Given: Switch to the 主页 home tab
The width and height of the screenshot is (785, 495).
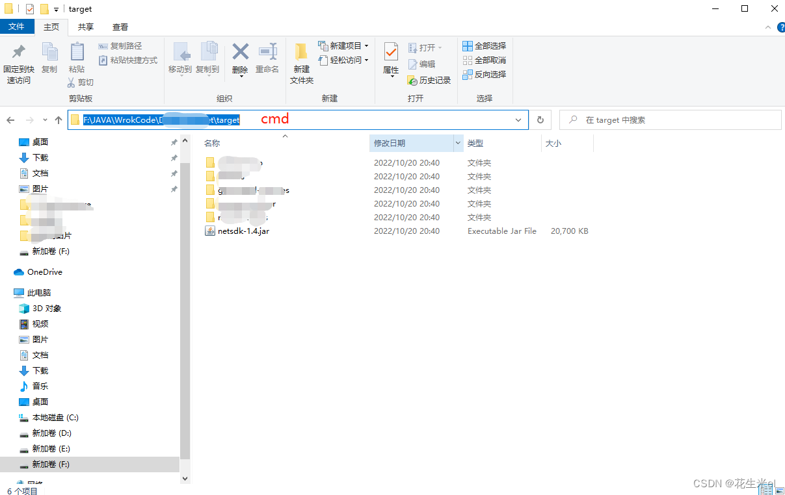Looking at the screenshot, I should coord(51,27).
